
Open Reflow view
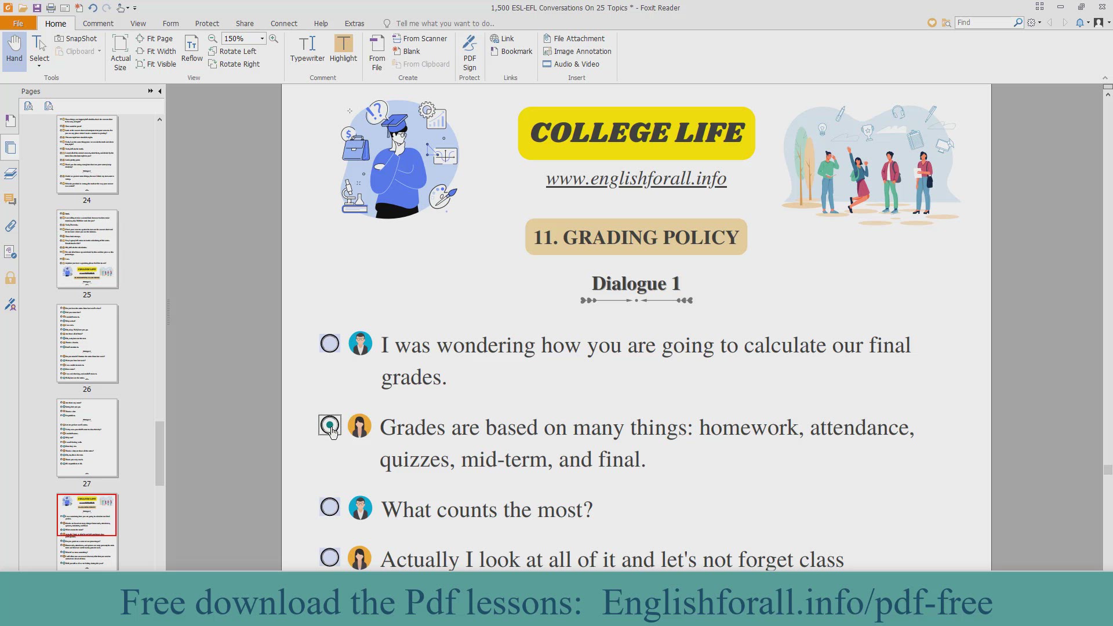(192, 49)
